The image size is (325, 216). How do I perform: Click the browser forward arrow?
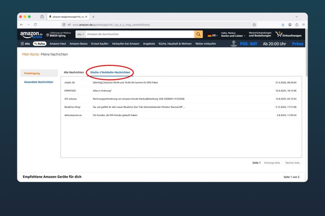[x=28, y=24]
